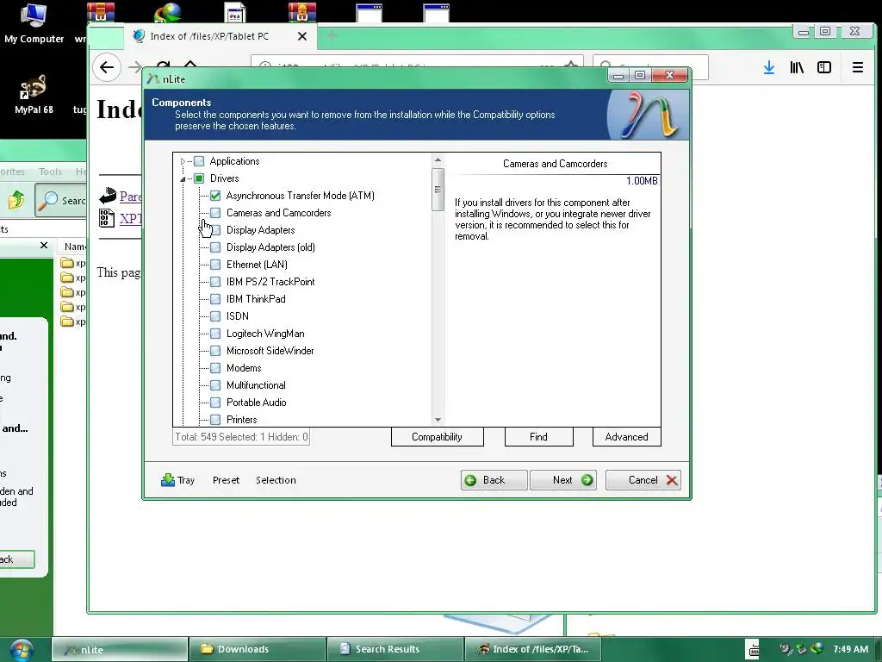Click the browser downloads arrow icon
The image size is (882, 662).
(769, 67)
